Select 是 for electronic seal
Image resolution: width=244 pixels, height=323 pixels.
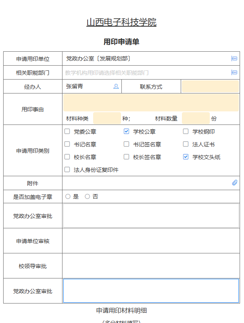[68, 197]
